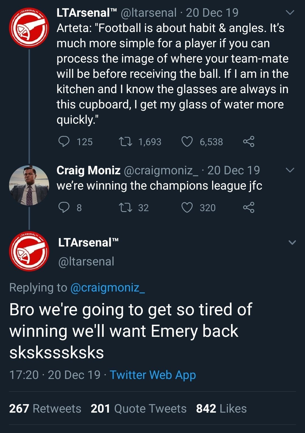View the 842 Likes list
Image resolution: width=305 pixels, height=433 pixels.
click(x=221, y=409)
